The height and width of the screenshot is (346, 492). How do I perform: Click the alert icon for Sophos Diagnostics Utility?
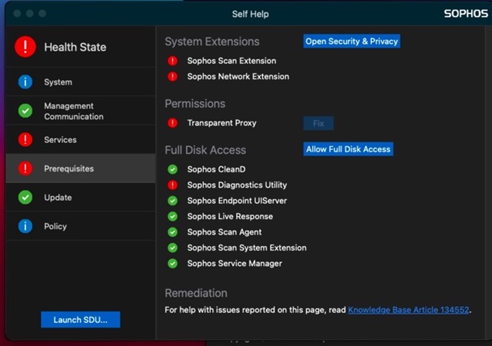pos(172,185)
